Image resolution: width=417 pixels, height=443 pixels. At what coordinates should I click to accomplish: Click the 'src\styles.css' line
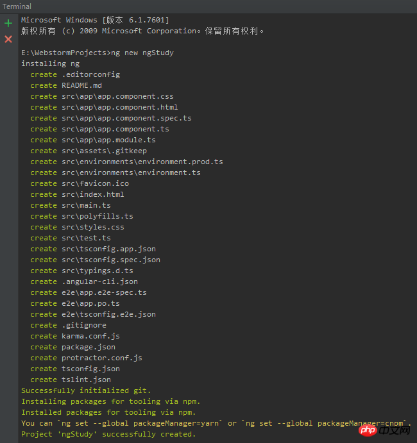[x=77, y=227]
